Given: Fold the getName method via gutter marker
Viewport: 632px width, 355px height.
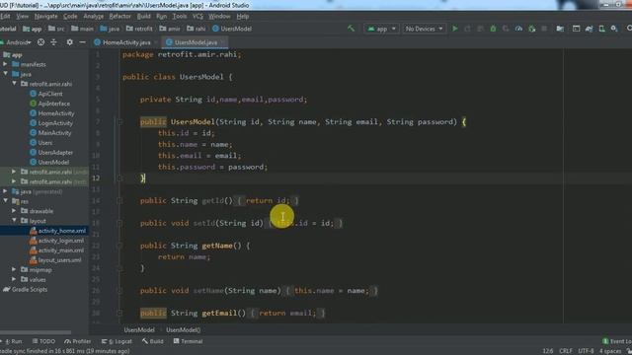Looking at the screenshot, I should tap(119, 246).
